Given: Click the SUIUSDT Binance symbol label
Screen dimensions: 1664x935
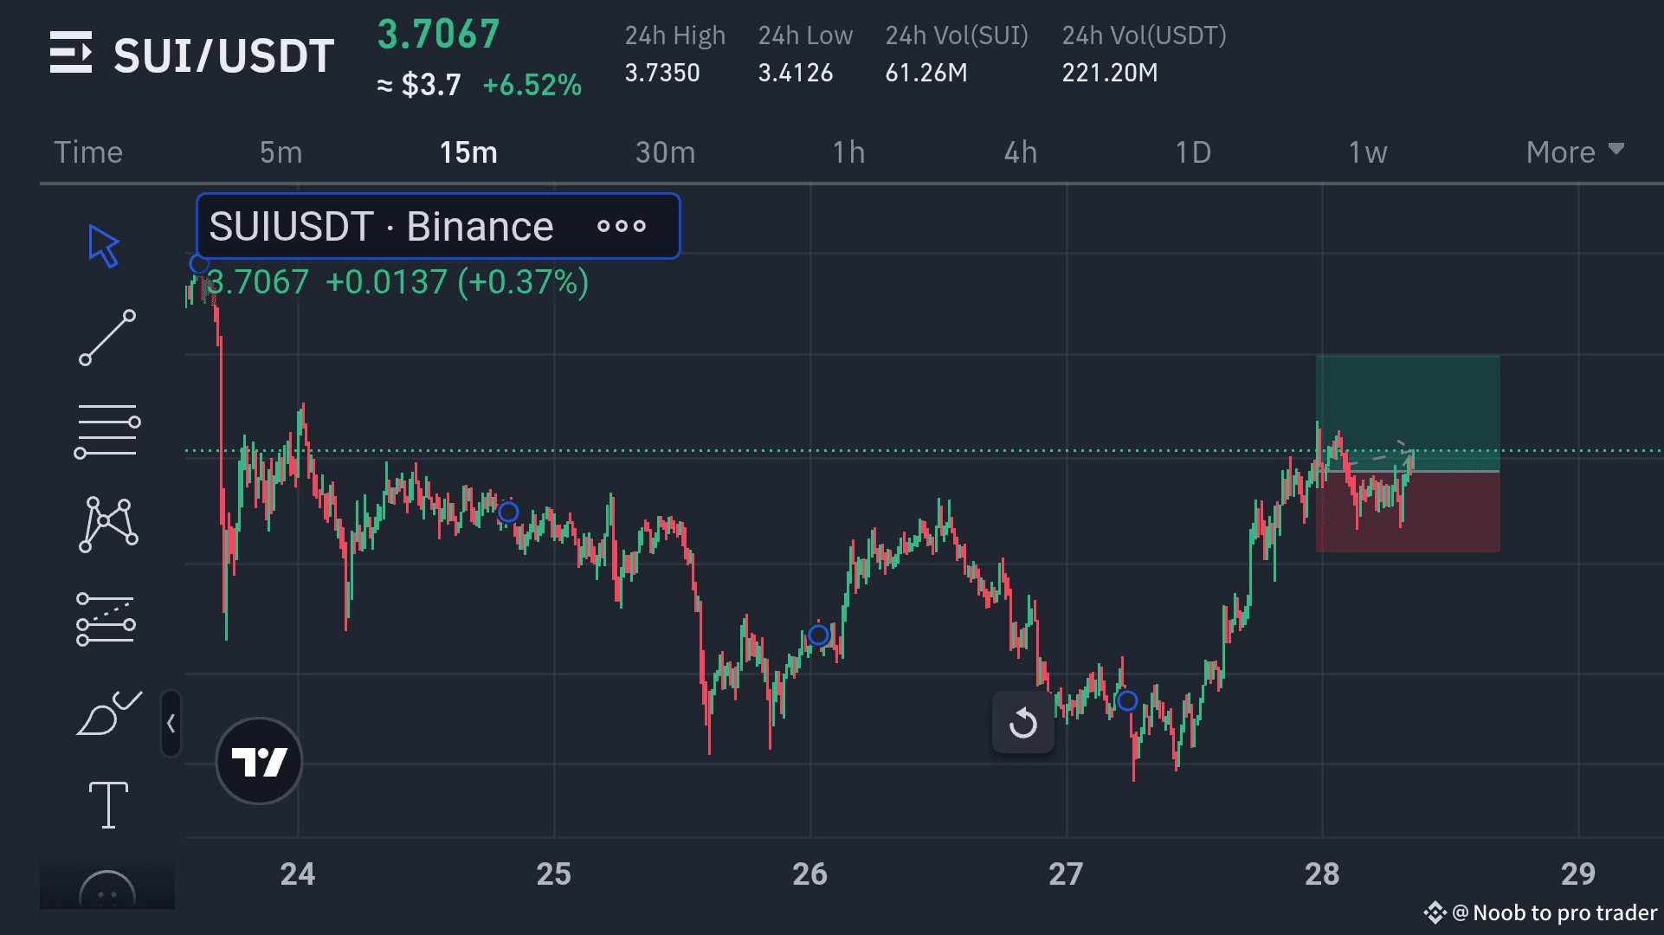Looking at the screenshot, I should tap(381, 227).
